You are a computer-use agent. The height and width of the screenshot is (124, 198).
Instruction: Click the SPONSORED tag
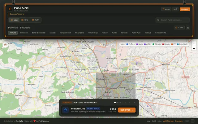[67, 103]
